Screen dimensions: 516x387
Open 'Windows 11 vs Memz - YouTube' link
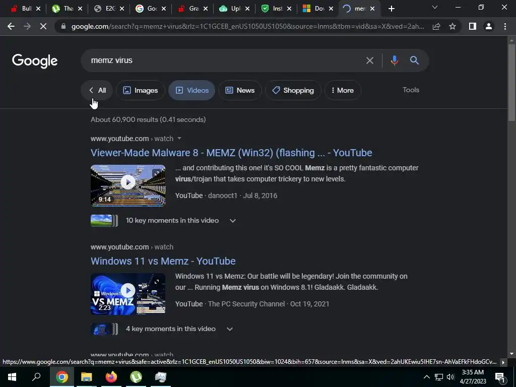click(x=163, y=261)
